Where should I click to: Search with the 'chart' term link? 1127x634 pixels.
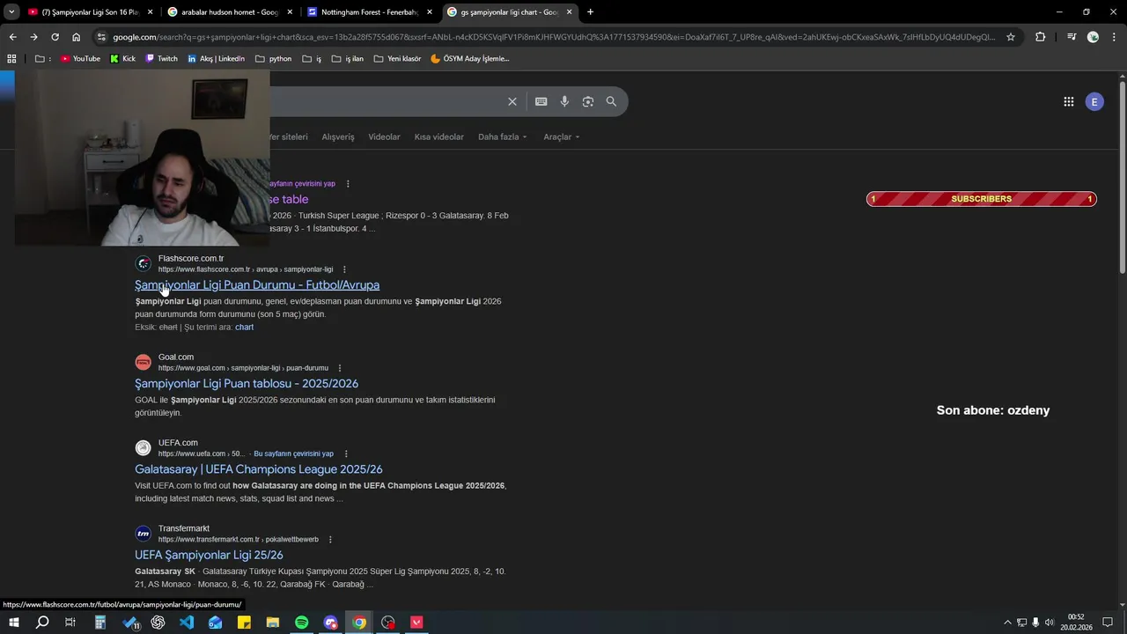click(x=244, y=327)
